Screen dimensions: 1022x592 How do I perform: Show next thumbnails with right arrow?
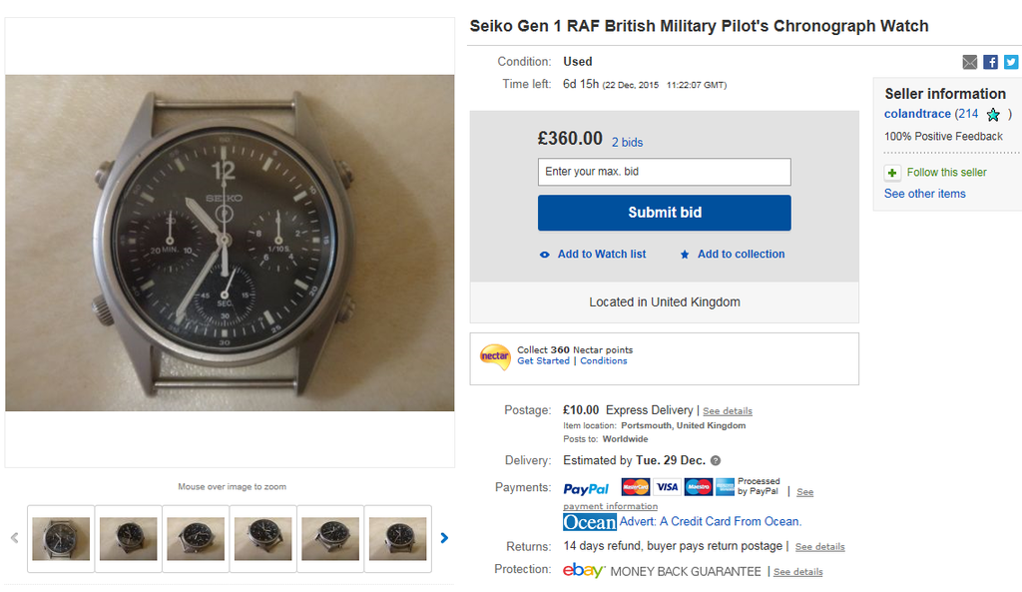(444, 538)
